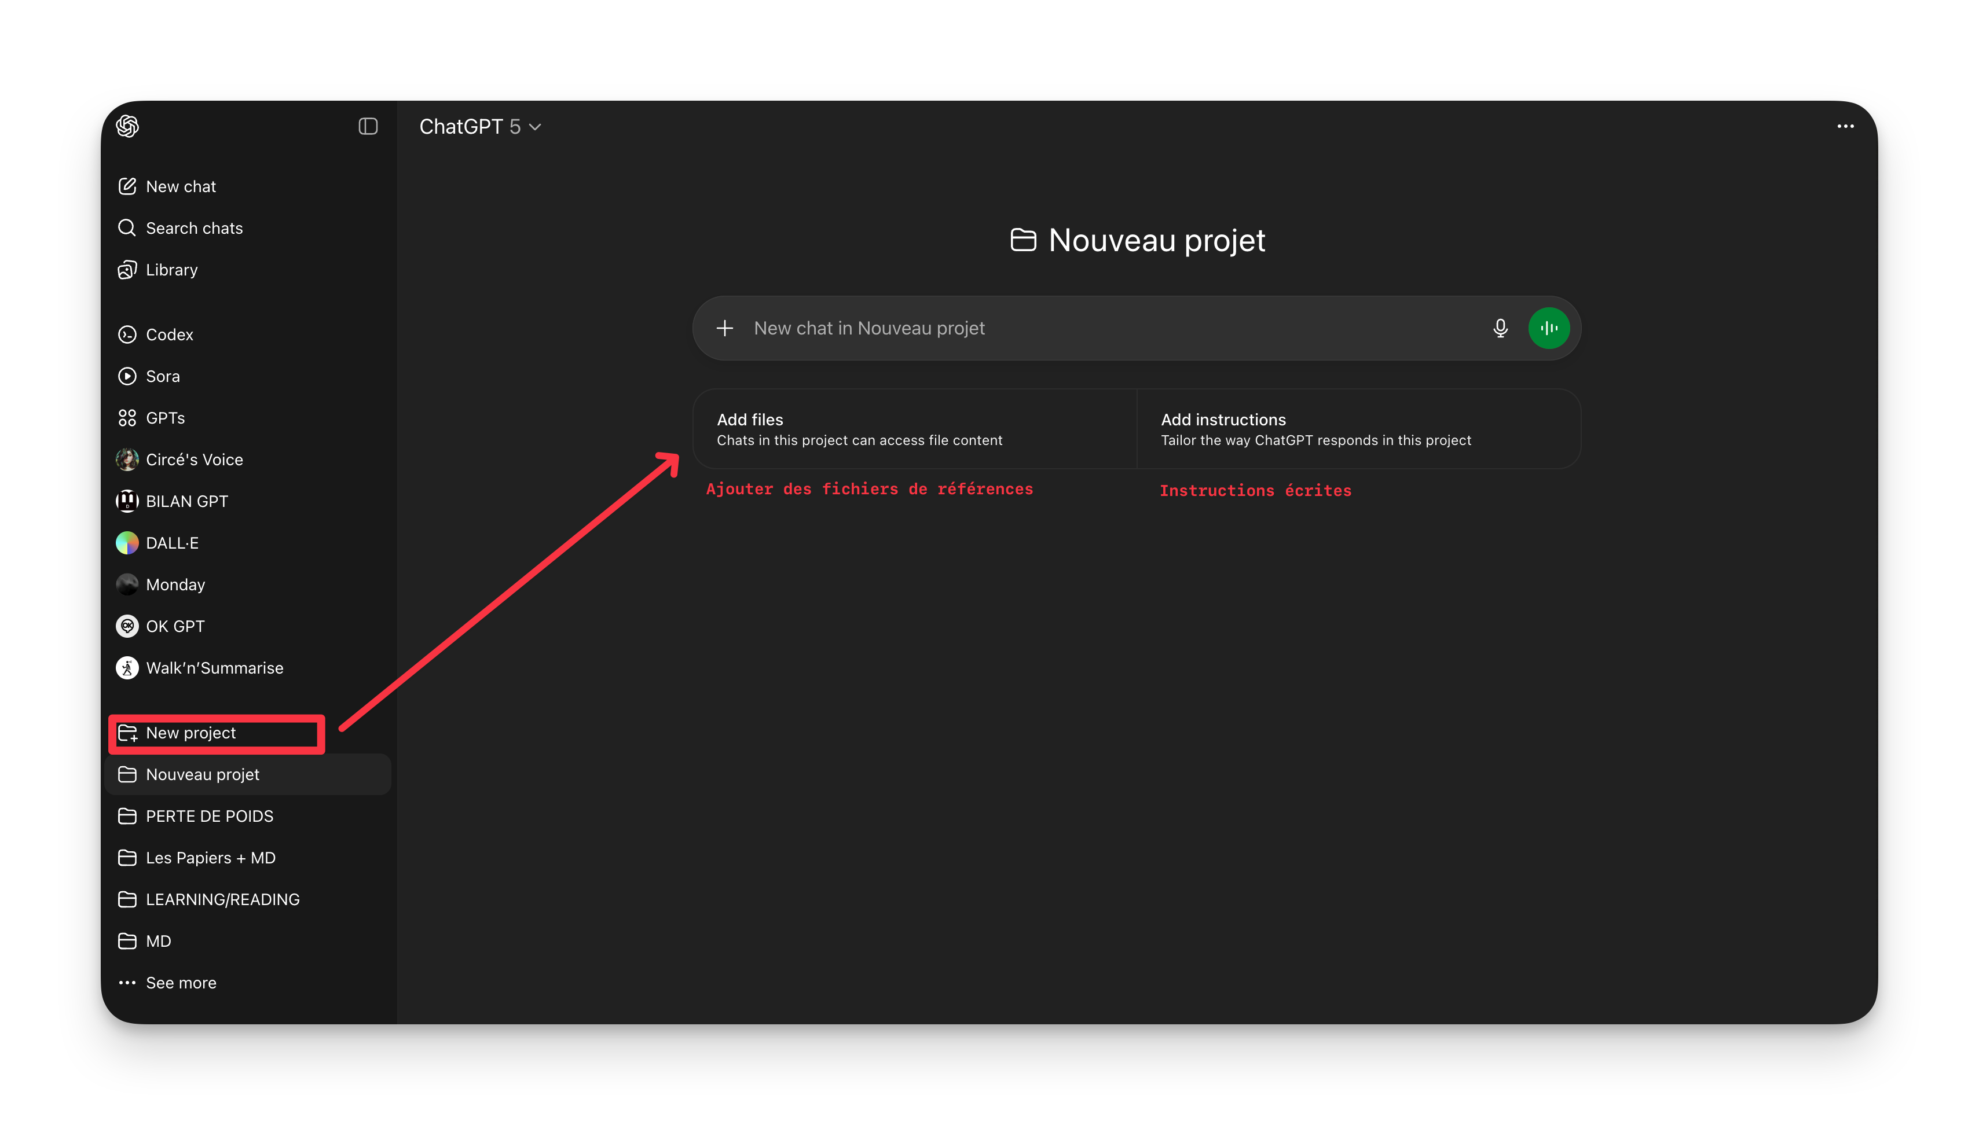Create a New project in sidebar
This screenshot has height=1125, width=1979.
[x=190, y=733]
